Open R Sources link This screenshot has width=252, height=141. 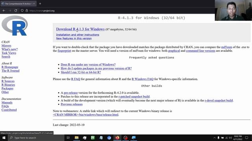(x=8, y=81)
